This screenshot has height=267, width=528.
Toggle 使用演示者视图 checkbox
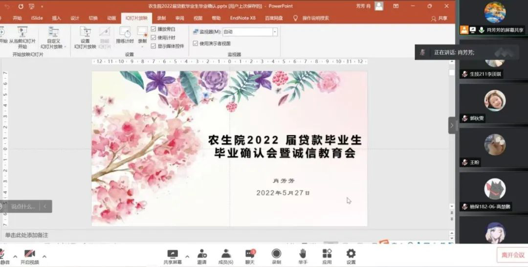click(x=196, y=44)
